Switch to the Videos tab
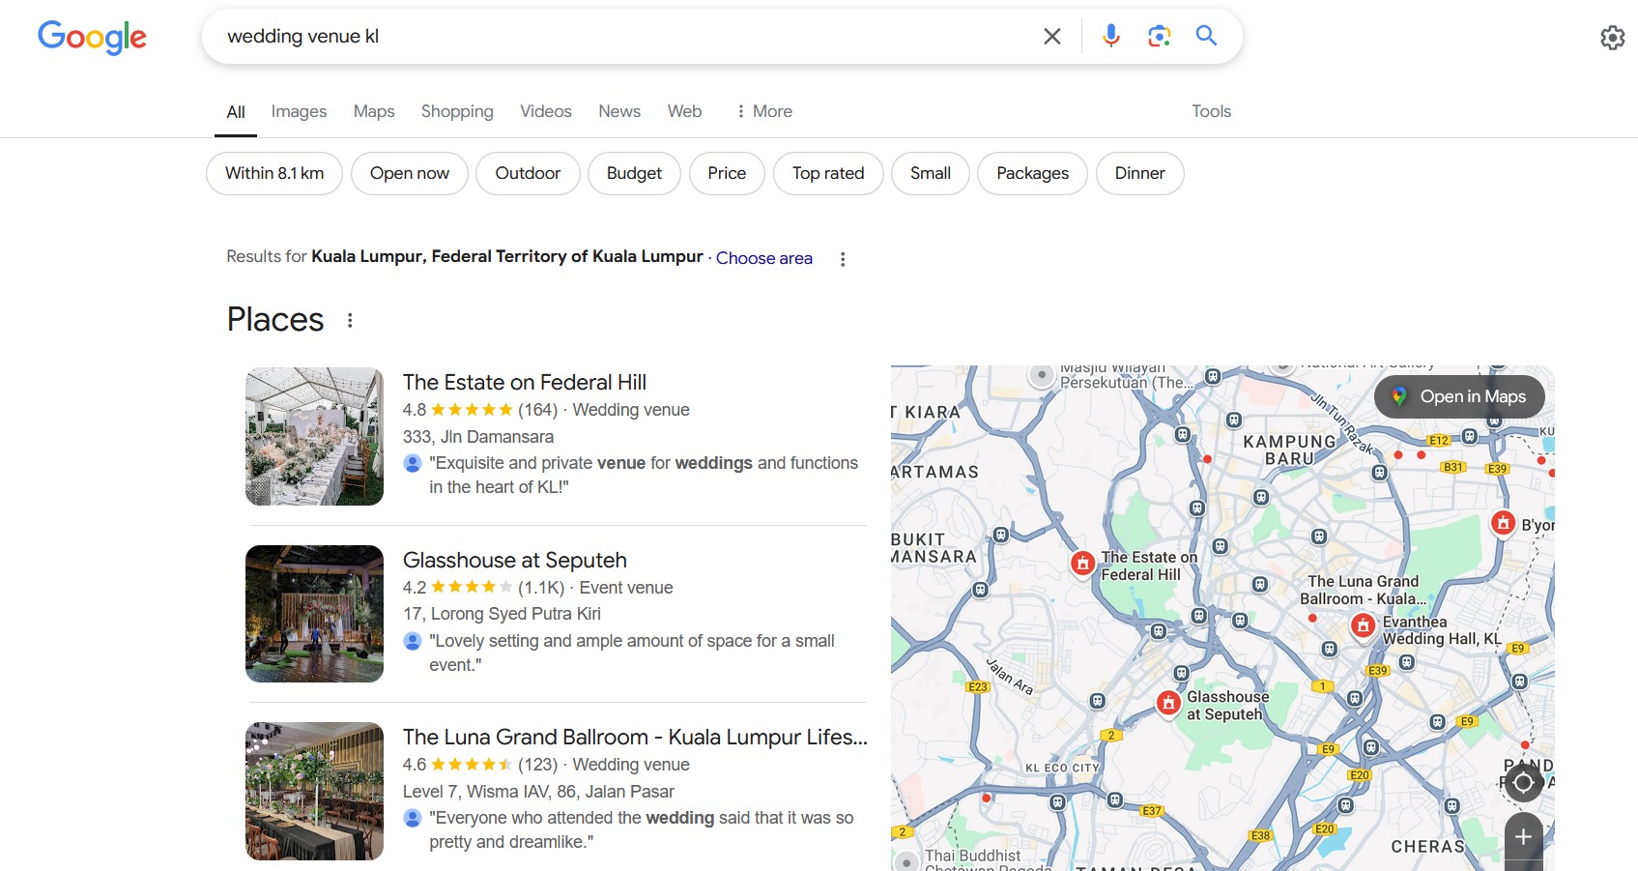Viewport: 1638px width, 871px height. 546,111
